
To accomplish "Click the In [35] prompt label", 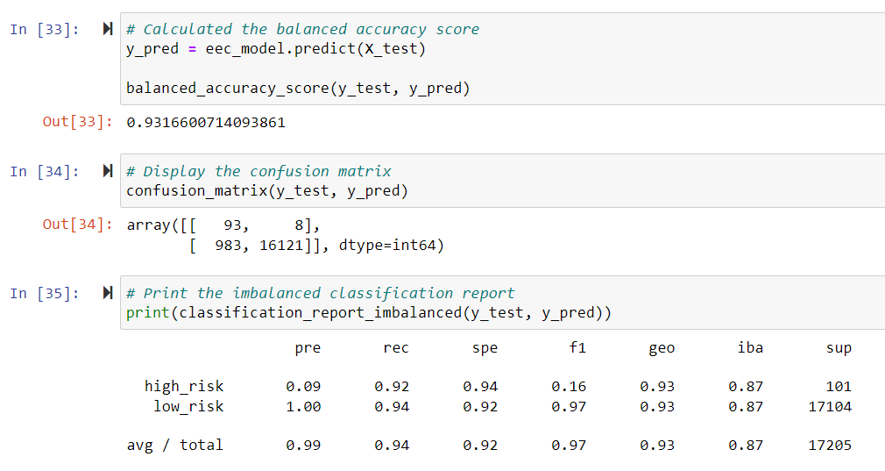I will [45, 294].
